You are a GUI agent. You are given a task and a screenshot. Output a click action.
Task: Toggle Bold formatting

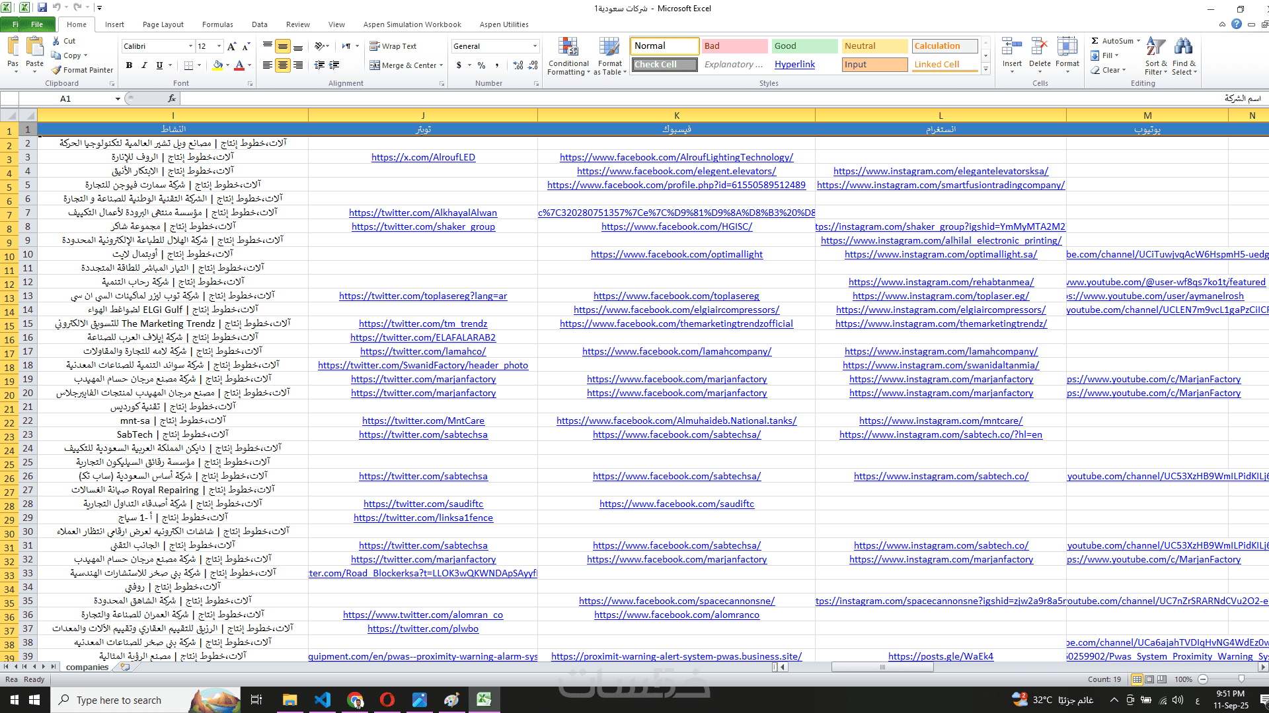(129, 65)
